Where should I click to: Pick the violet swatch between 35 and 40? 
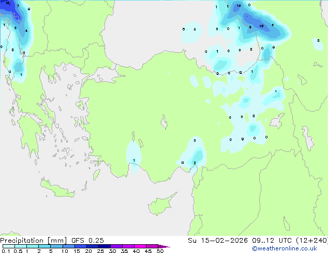tap(128, 246)
